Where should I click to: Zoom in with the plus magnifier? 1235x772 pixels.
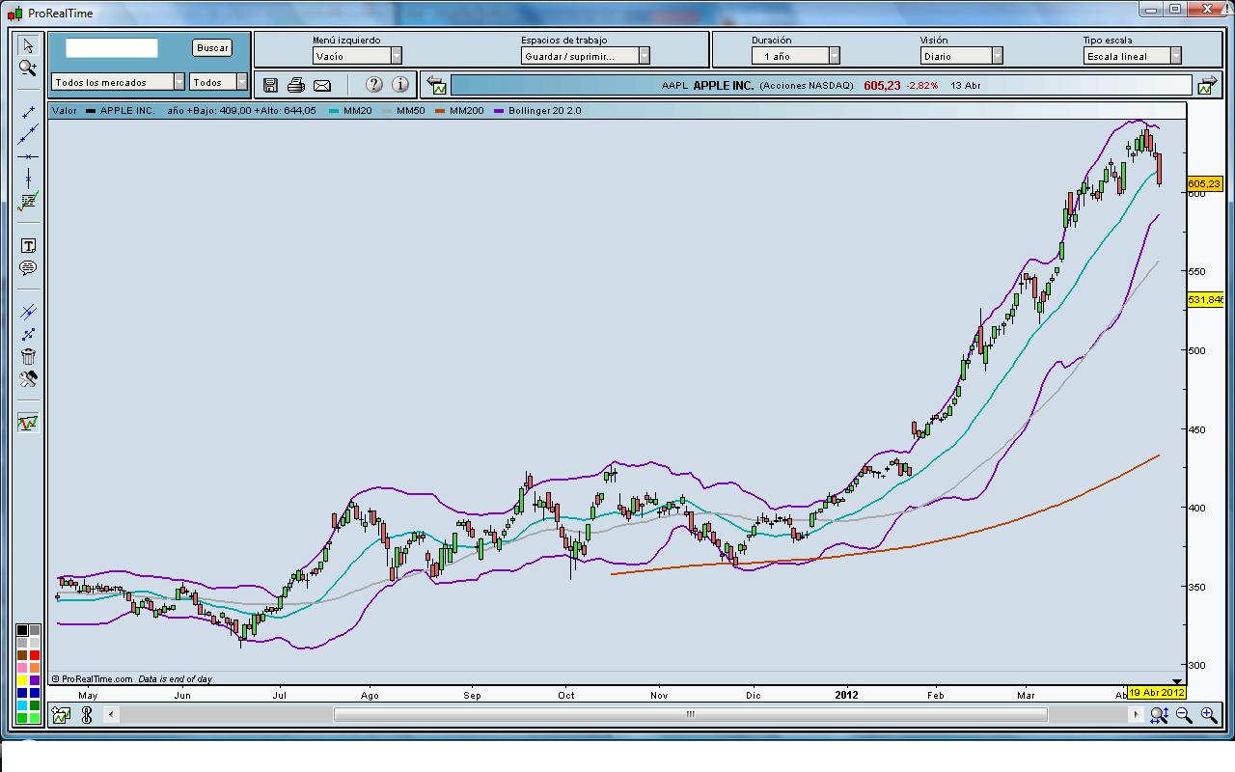[x=1209, y=715]
